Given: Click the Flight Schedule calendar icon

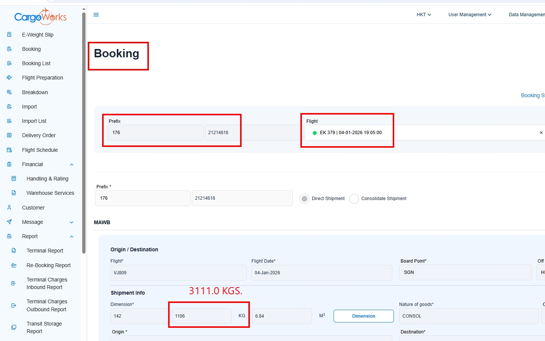Looking at the screenshot, I should pos(9,150).
